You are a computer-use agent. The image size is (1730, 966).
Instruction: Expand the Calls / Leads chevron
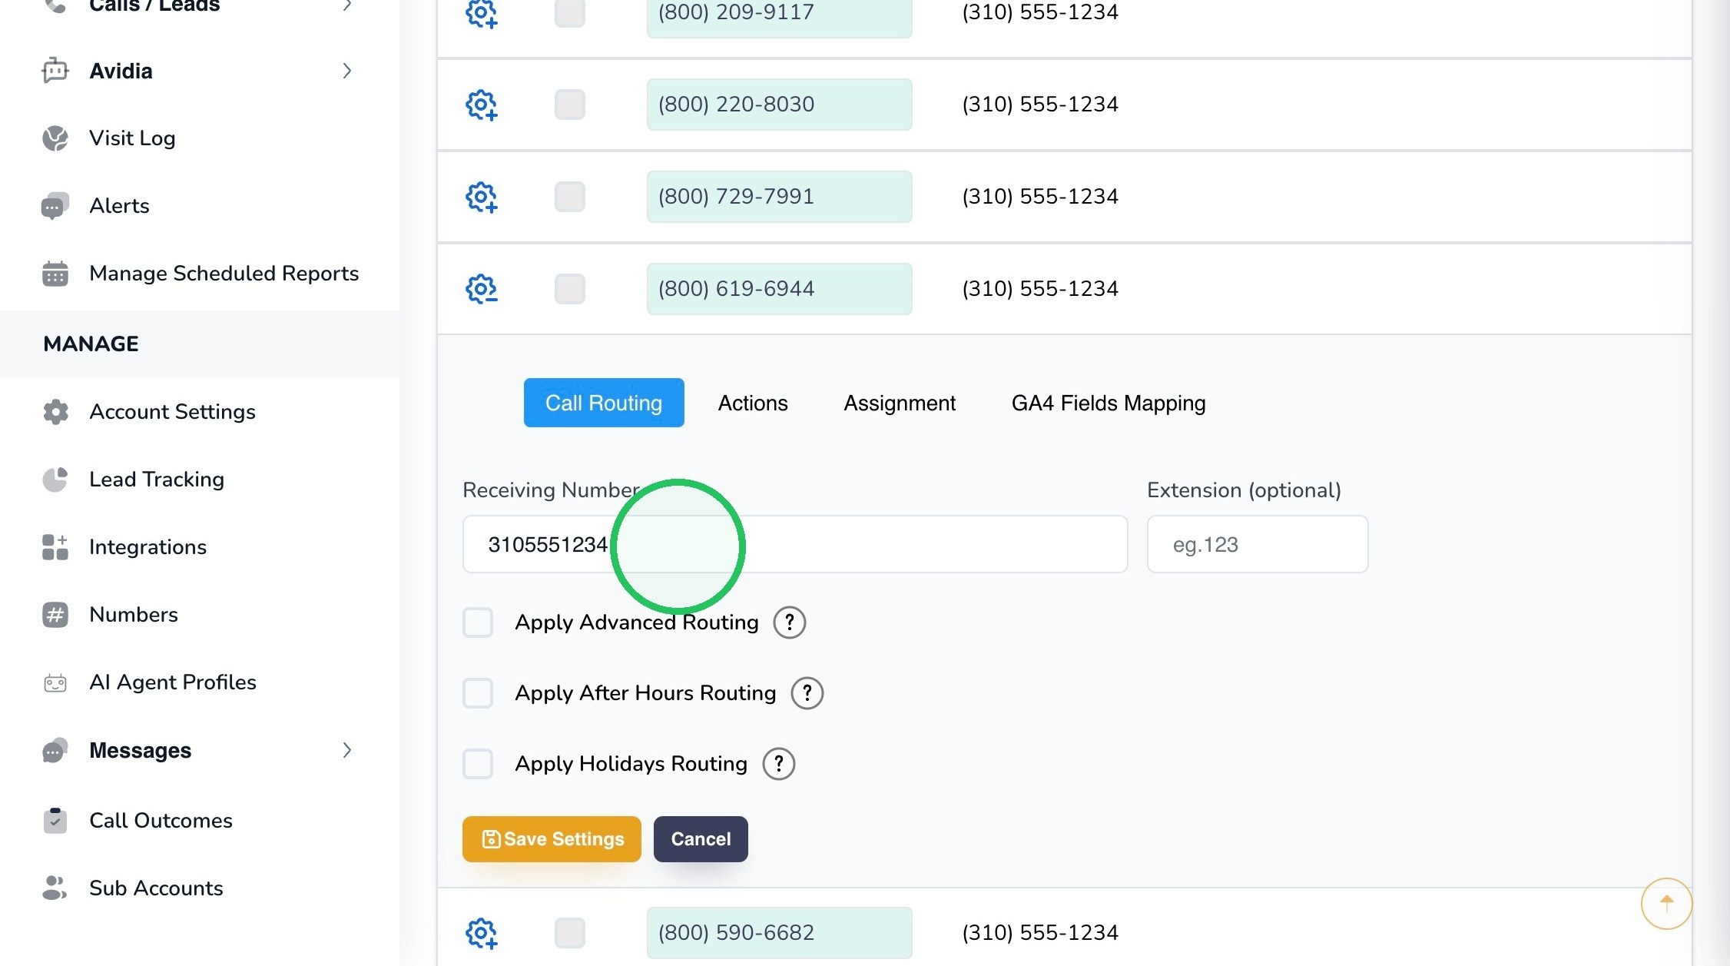coord(347,6)
